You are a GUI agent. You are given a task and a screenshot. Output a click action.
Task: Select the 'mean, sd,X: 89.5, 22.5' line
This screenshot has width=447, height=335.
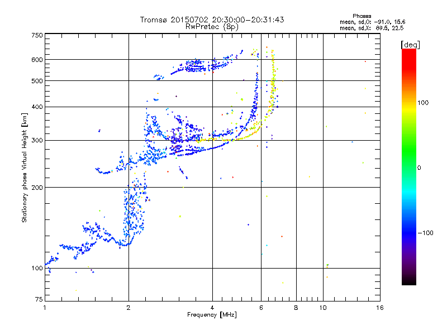click(372, 28)
